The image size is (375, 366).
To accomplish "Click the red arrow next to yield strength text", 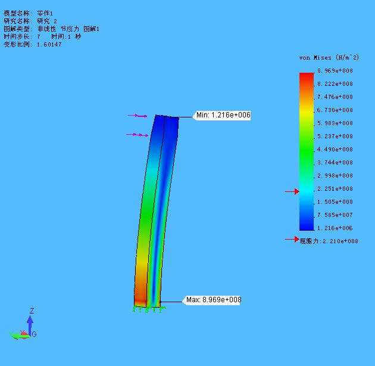I will [x=292, y=239].
